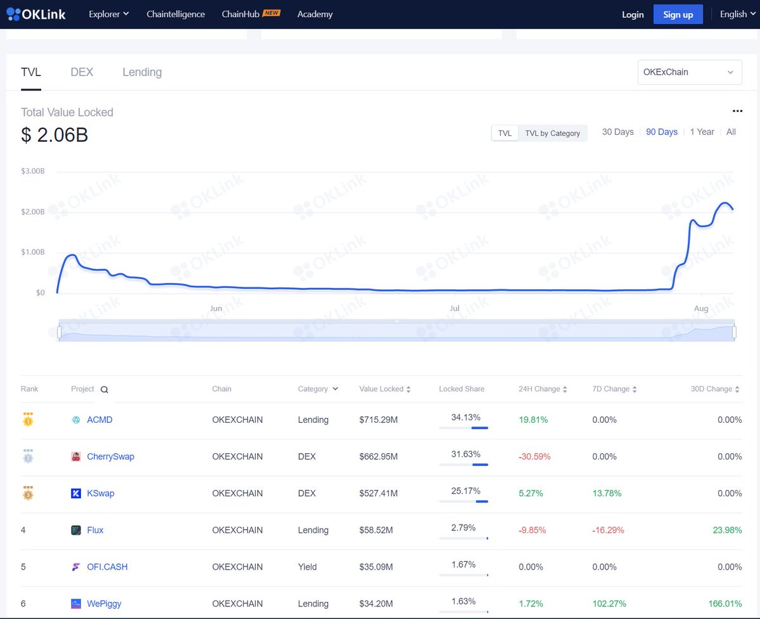Viewport: 760px width, 619px height.
Task: Switch to the TVL tab
Action: pyautogui.click(x=31, y=72)
